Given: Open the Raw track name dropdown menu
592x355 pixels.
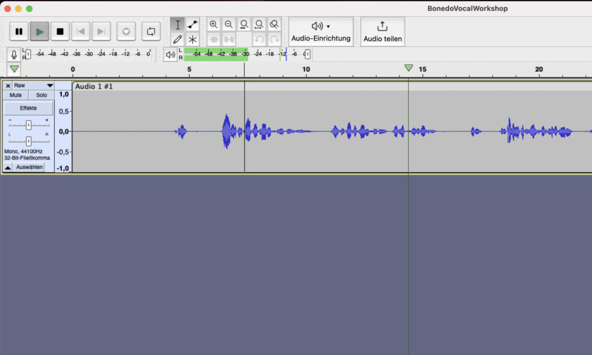Looking at the screenshot, I should point(33,86).
